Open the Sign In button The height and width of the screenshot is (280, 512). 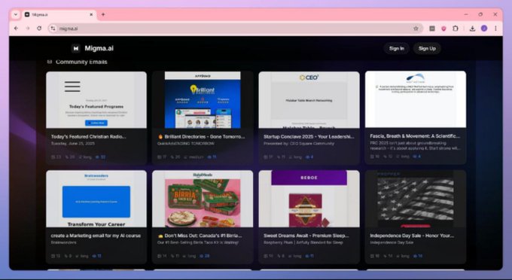click(396, 48)
